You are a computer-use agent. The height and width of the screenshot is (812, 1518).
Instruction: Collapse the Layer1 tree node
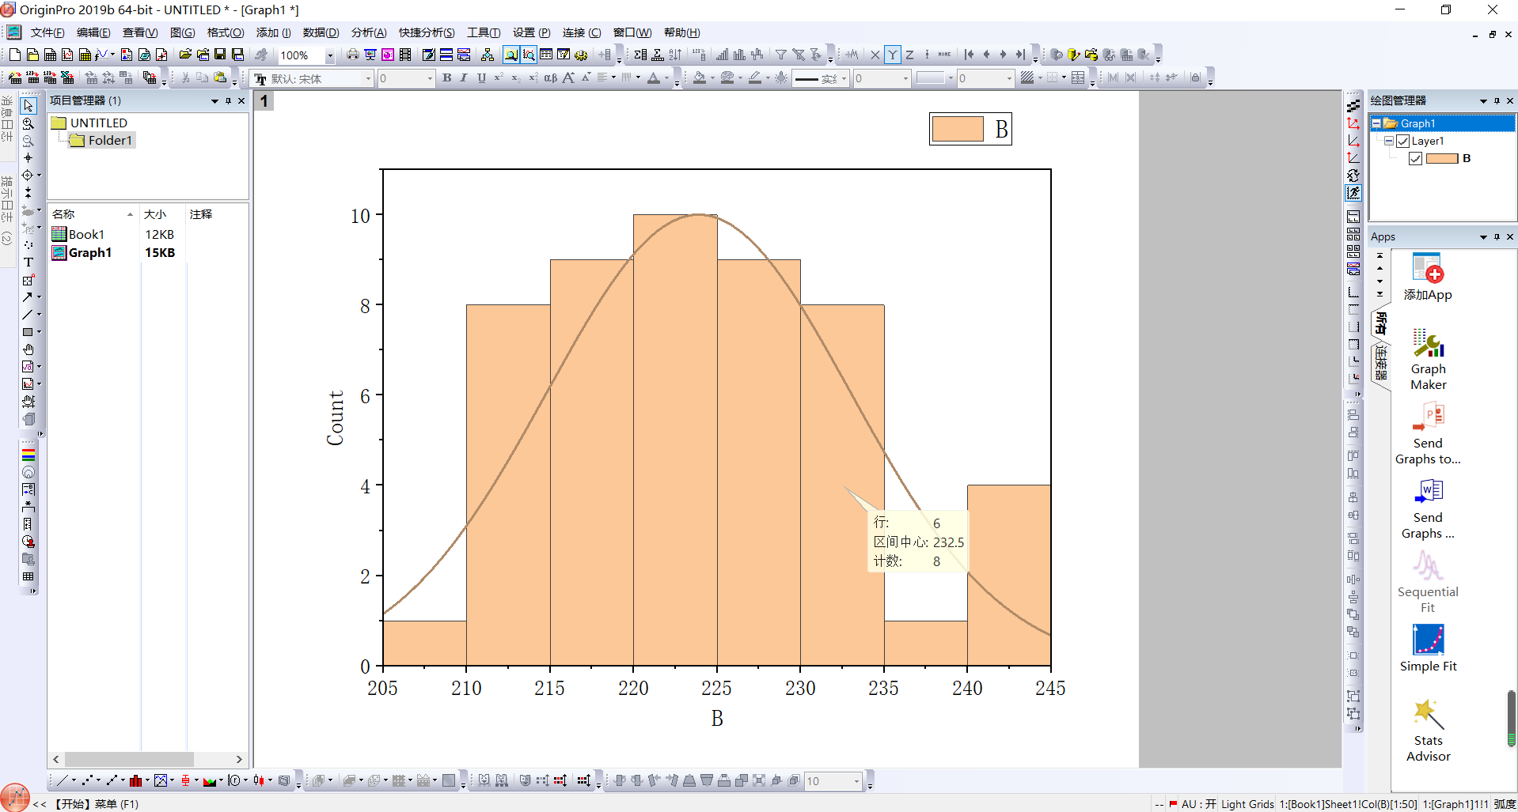click(x=1388, y=141)
